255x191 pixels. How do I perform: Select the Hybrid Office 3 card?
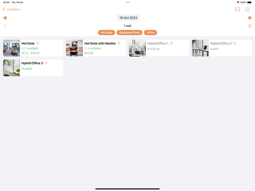click(x=33, y=68)
